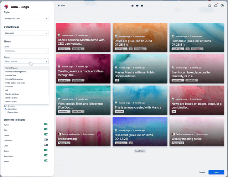Open Master Mantra with our Public Documentation card

coord(140,69)
